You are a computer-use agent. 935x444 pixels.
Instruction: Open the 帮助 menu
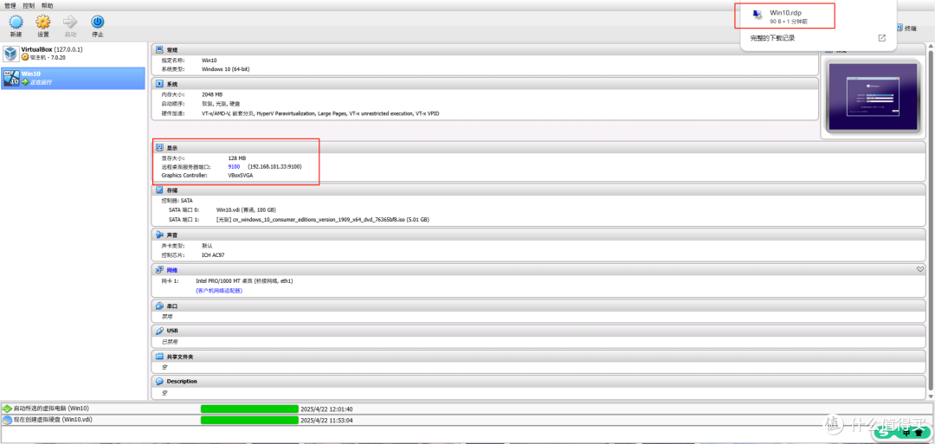47,5
